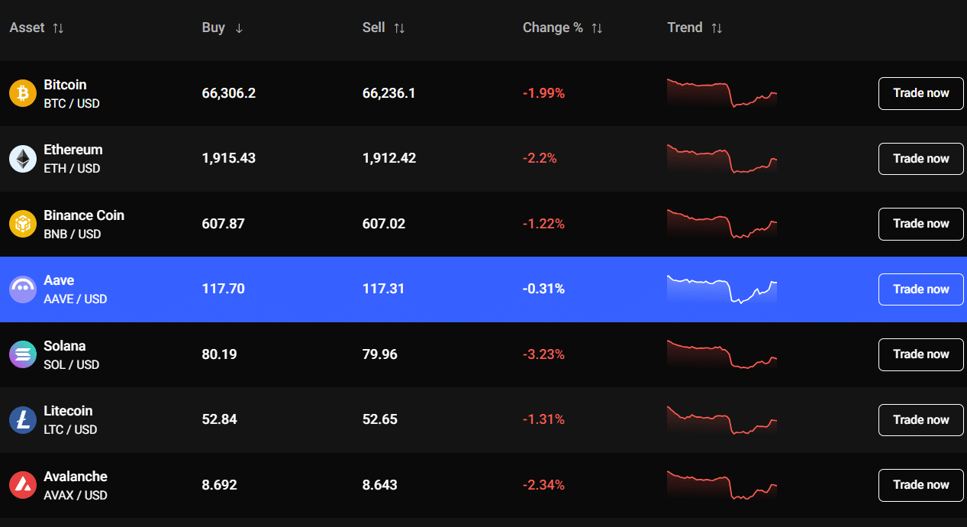Click the Litecoin logo icon
The image size is (967, 527).
[22, 419]
